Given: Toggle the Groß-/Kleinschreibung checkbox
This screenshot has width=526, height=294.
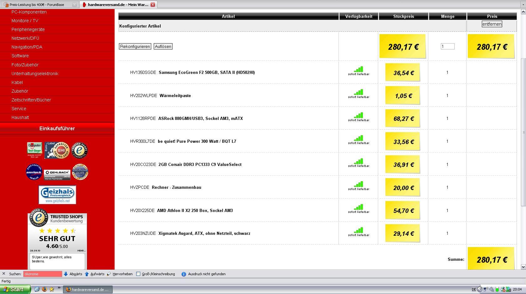Looking at the screenshot, I should pos(138,274).
